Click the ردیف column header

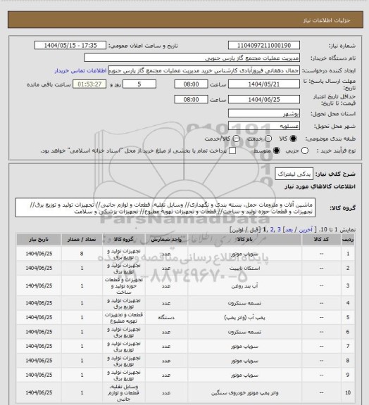(x=348, y=240)
